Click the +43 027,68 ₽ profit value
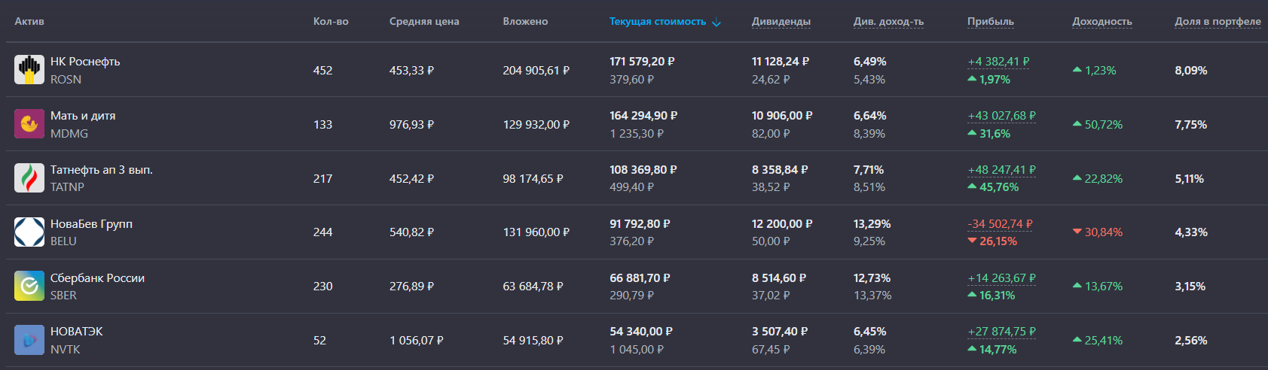The width and height of the screenshot is (1268, 370). [x=1001, y=116]
